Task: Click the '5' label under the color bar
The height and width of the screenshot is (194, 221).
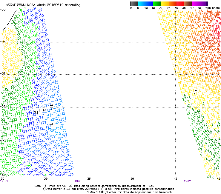Action: coord(138,8)
